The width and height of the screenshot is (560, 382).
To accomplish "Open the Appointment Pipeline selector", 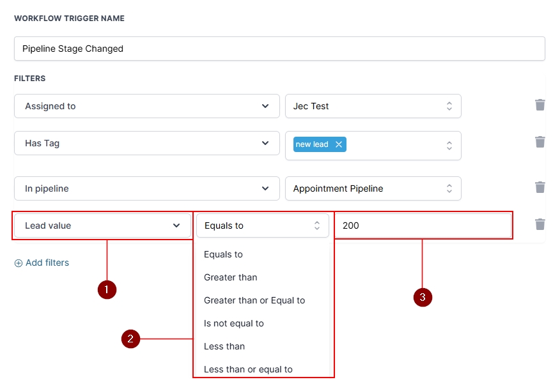I will pos(373,188).
